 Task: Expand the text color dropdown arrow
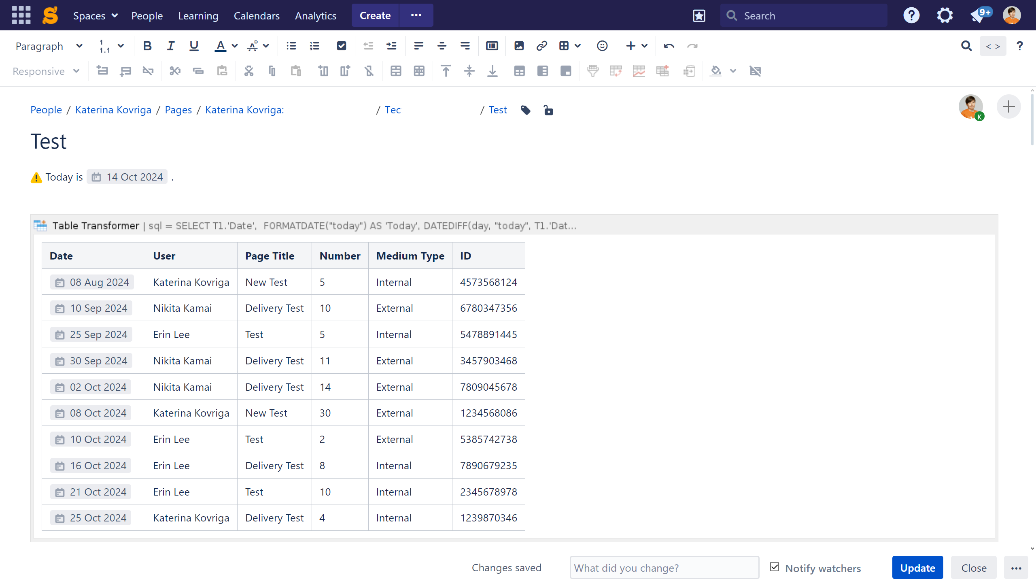[235, 46]
